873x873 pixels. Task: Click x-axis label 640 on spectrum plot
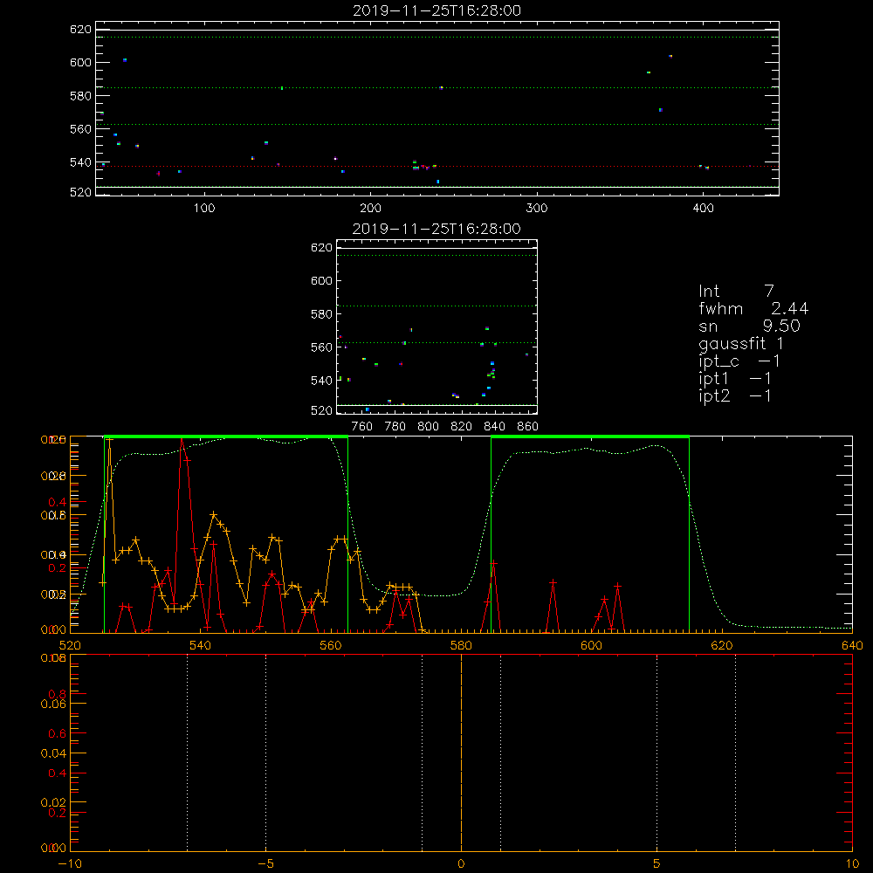(x=852, y=646)
